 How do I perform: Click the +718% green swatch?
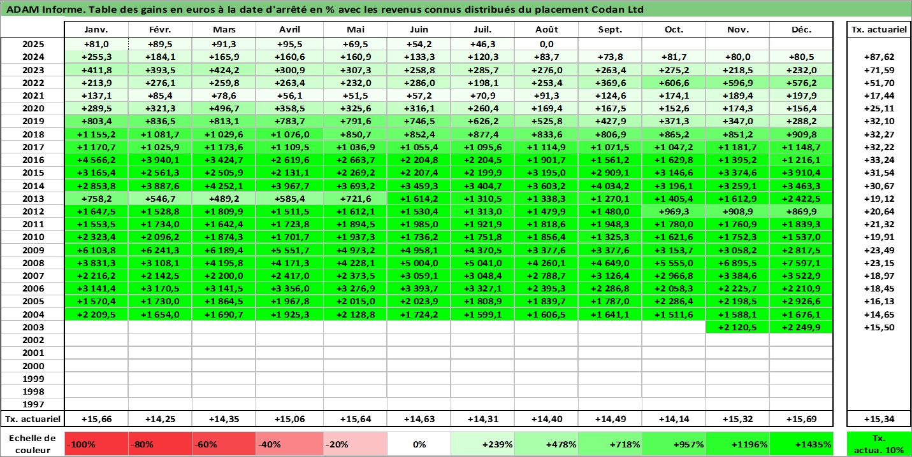point(610,444)
